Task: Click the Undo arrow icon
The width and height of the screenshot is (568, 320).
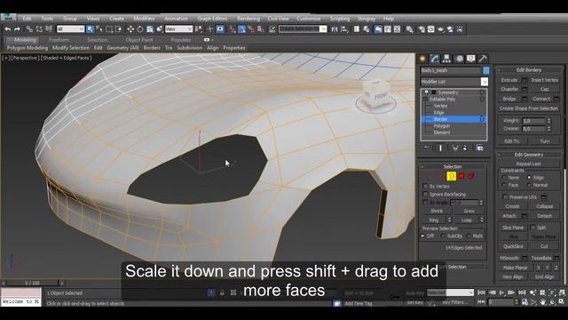Action: [8, 29]
